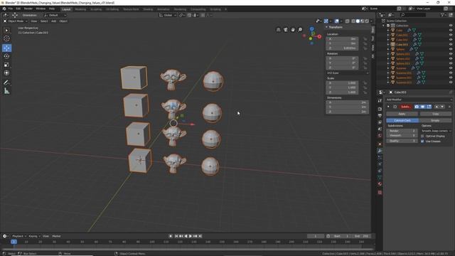Image resolution: width=455 pixels, height=256 pixels.
Task: Enable Optimal Display checkbox
Action: coord(422,136)
